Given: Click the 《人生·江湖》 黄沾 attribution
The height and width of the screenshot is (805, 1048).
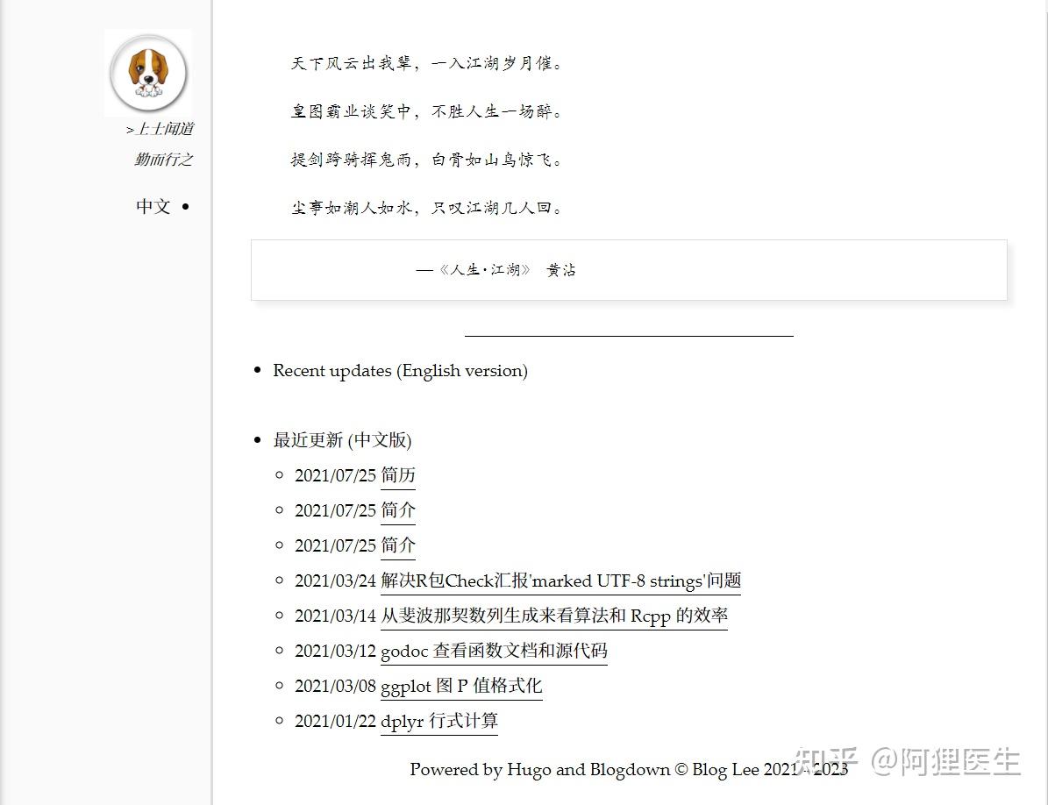Looking at the screenshot, I should tap(496, 270).
